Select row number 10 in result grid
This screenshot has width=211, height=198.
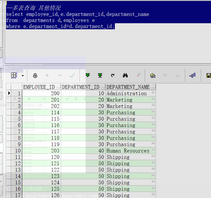pos(17,151)
